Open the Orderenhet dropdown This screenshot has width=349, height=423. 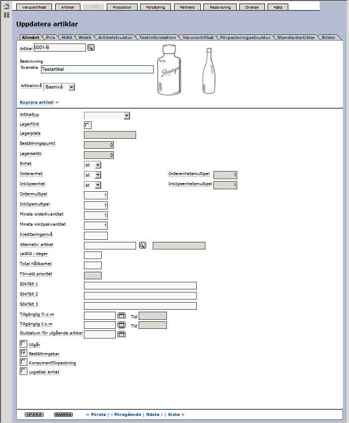coord(93,175)
